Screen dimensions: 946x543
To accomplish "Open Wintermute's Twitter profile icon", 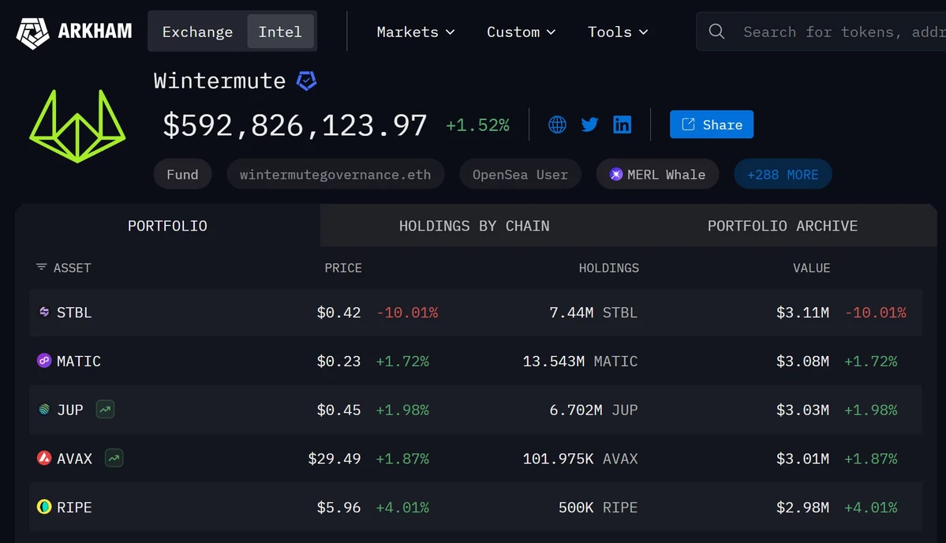I will [x=589, y=125].
